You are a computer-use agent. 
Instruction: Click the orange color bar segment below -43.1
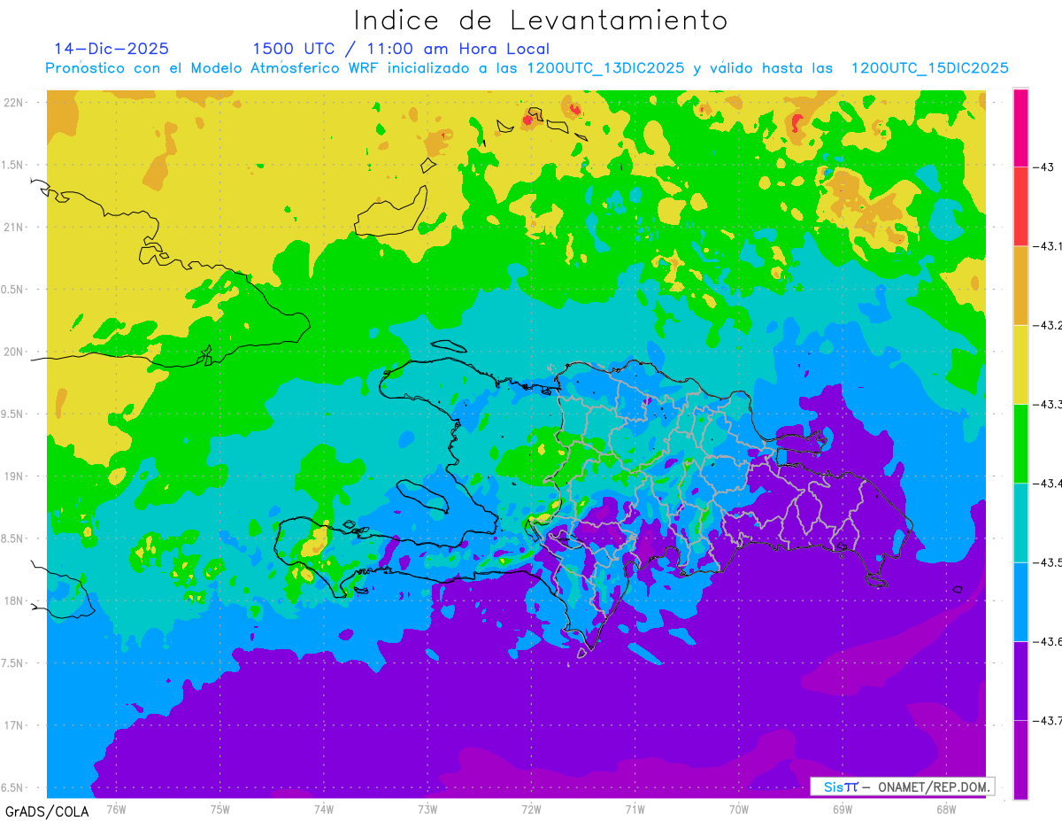[1020, 285]
